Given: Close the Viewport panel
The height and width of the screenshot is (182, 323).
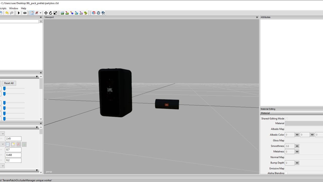Looking at the screenshot, I should pyautogui.click(x=257, y=17).
